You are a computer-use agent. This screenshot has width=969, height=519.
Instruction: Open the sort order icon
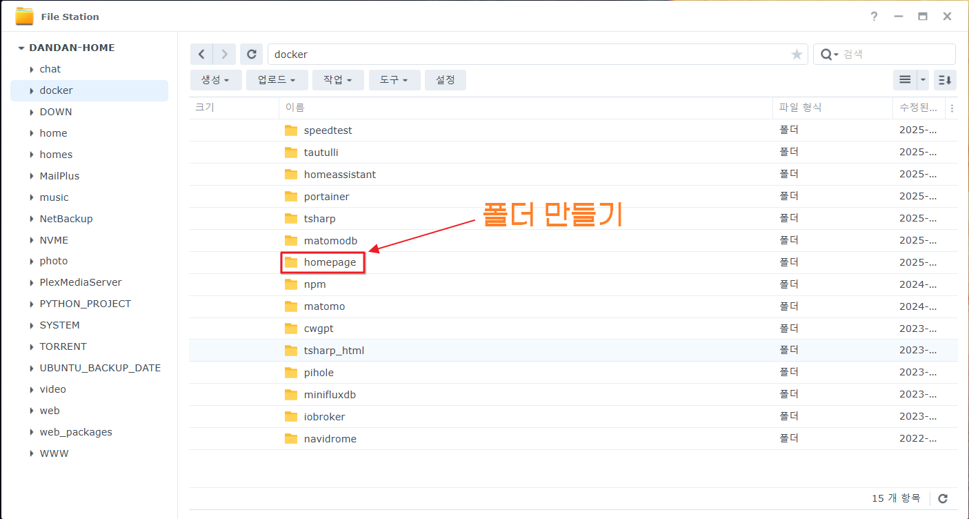coord(945,80)
